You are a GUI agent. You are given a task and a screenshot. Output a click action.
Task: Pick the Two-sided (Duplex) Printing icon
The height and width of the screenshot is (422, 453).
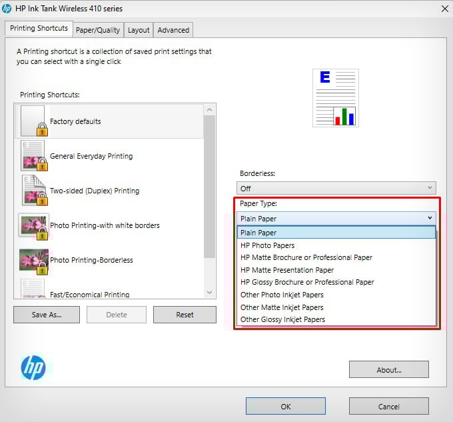click(x=34, y=190)
